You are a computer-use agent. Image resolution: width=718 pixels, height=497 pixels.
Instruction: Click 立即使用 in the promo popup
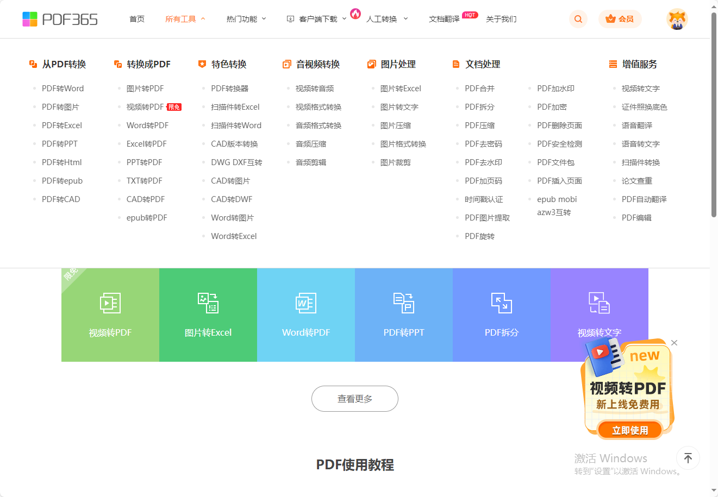[x=630, y=430]
